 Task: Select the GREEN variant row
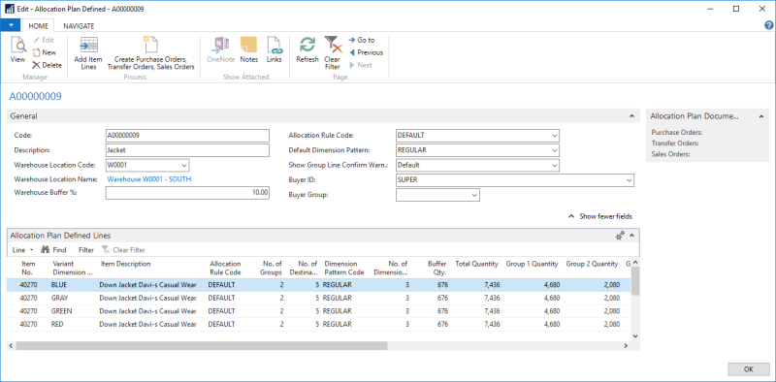click(x=318, y=311)
